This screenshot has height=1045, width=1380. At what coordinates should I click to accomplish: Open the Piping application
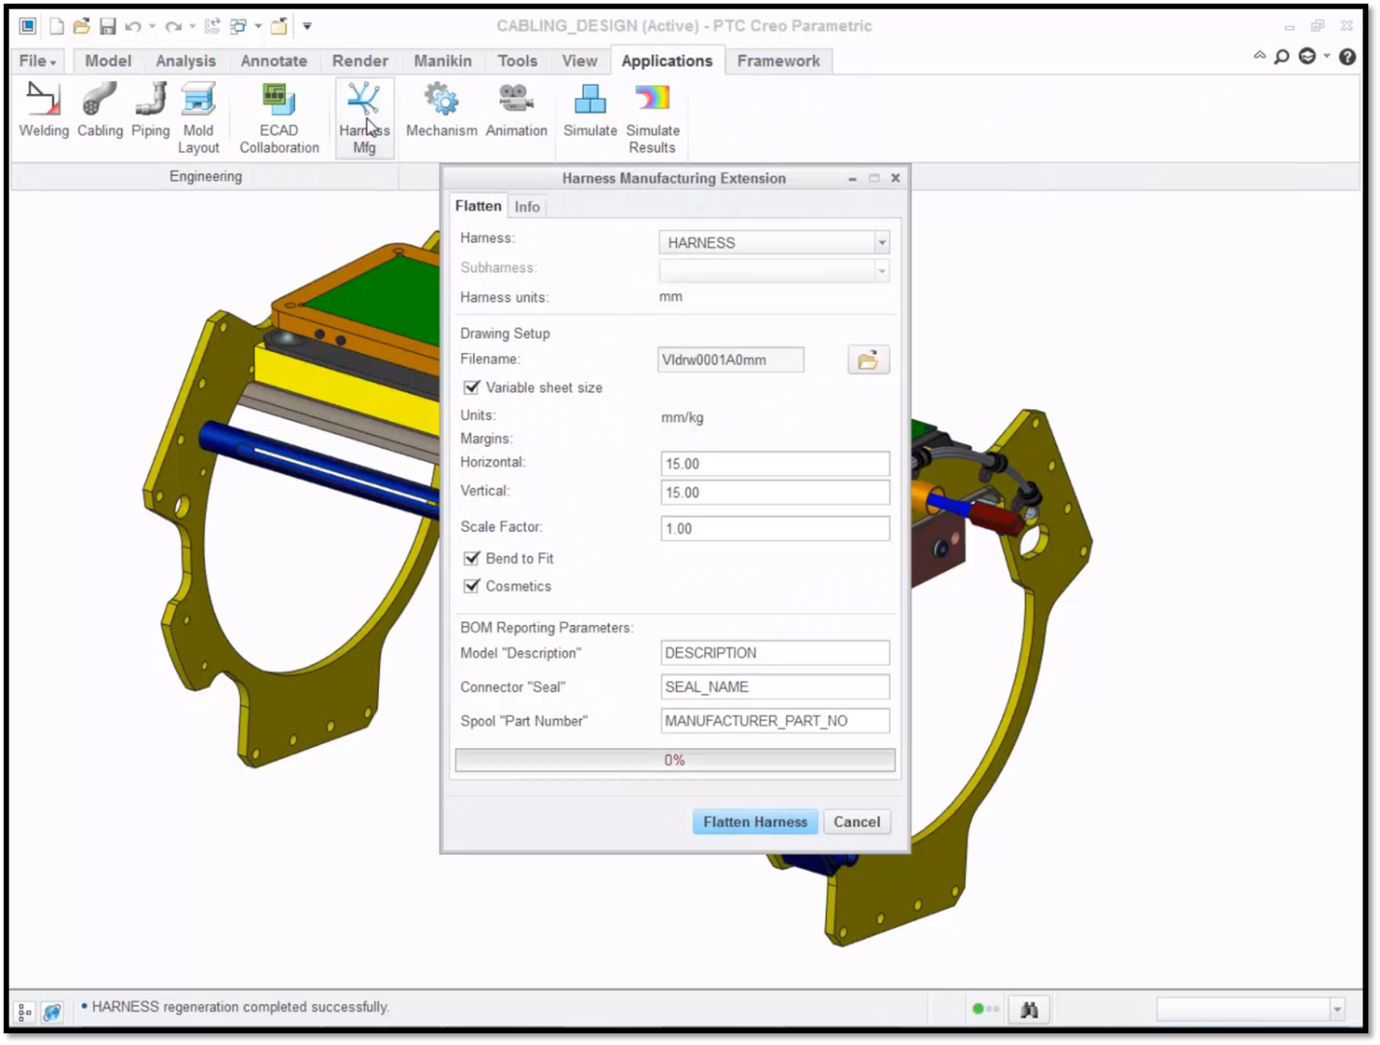tap(151, 111)
